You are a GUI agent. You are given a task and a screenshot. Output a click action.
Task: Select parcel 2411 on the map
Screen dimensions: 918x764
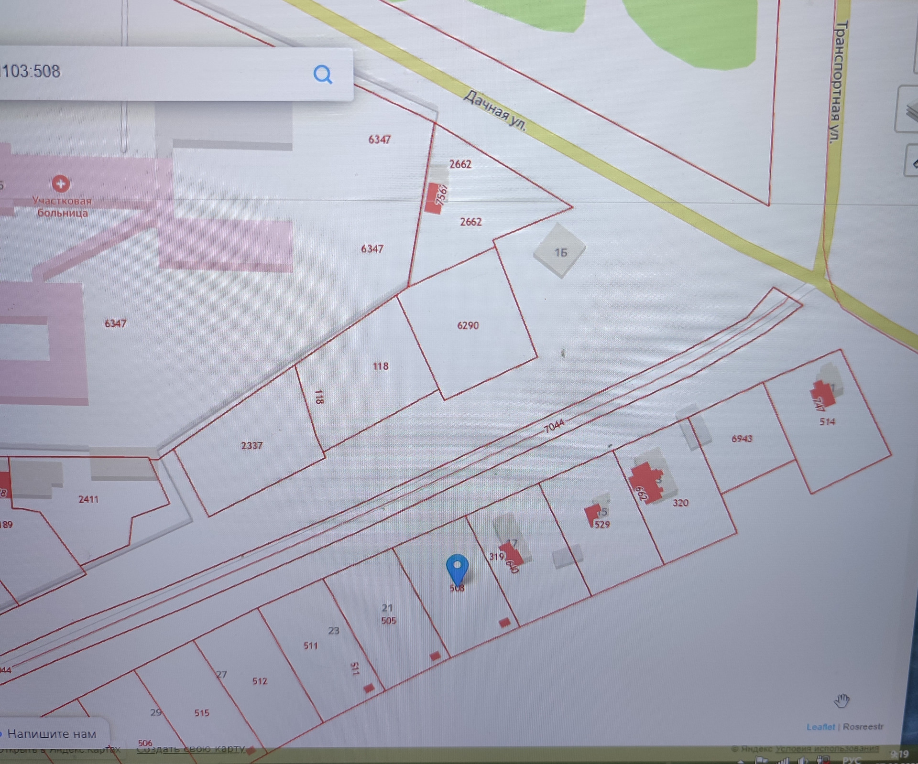click(88, 500)
